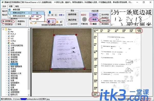Expand the 规格化校正方向 submenu arrow

(x=29, y=16)
